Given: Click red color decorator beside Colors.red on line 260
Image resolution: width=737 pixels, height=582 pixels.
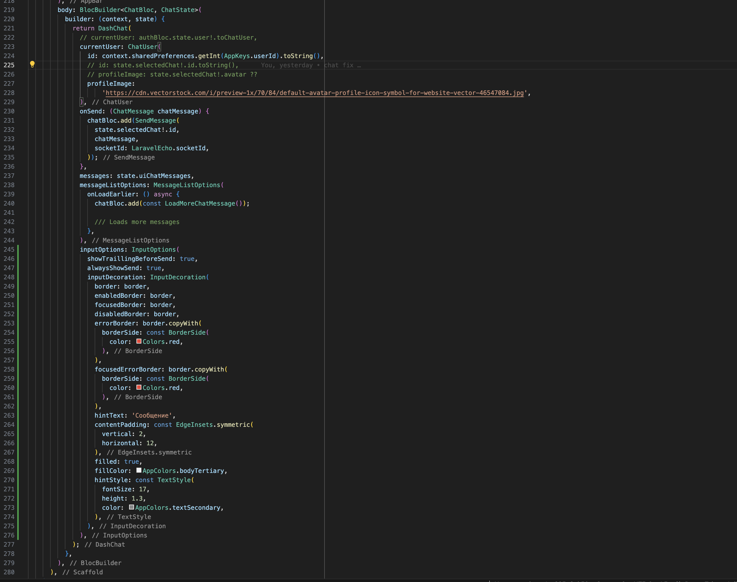Looking at the screenshot, I should (139, 387).
